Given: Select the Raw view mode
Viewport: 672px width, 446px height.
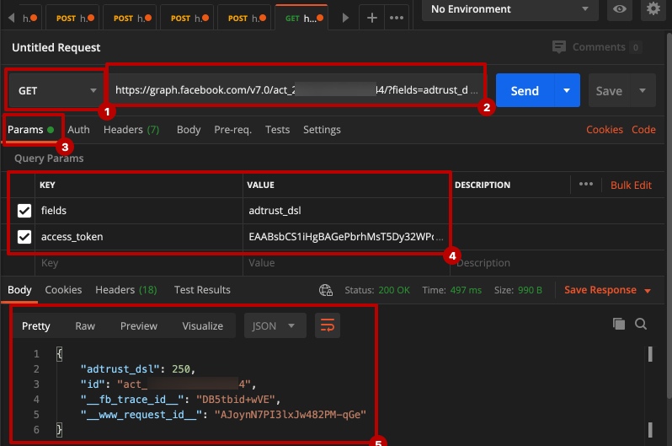Looking at the screenshot, I should (85, 325).
